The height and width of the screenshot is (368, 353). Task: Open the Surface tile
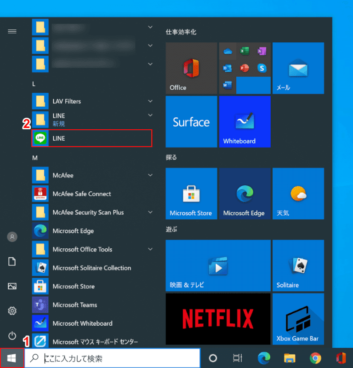[x=191, y=121]
